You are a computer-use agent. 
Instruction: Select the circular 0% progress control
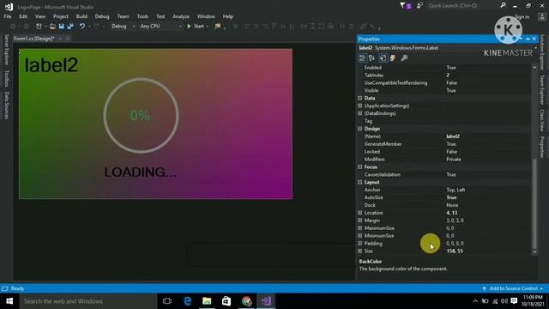click(x=141, y=116)
